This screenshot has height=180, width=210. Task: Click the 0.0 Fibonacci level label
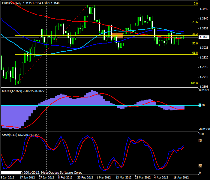[196, 4]
